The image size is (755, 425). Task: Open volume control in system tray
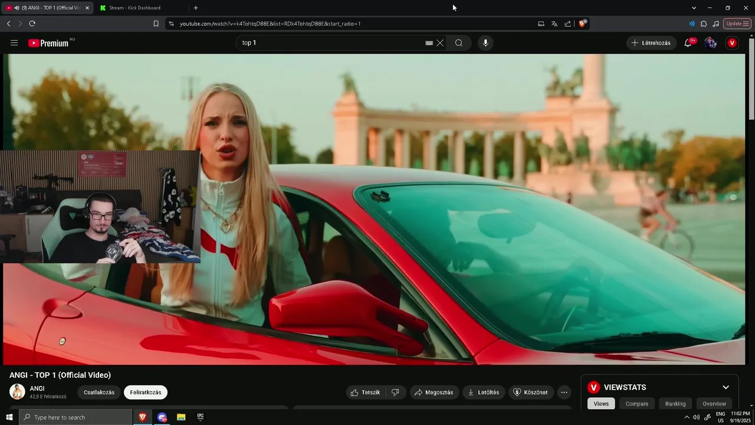696,417
